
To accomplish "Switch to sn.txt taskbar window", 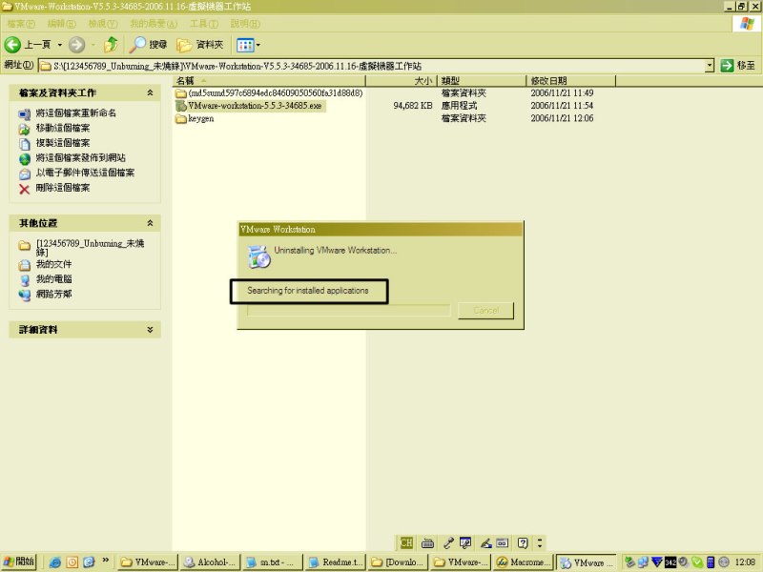I will coord(272,562).
